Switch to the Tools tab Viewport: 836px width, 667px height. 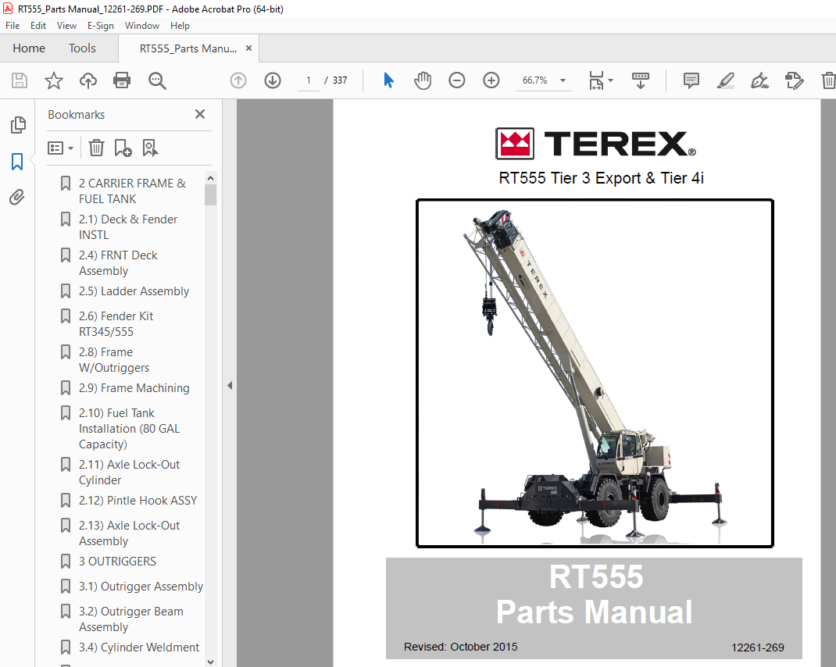82,48
